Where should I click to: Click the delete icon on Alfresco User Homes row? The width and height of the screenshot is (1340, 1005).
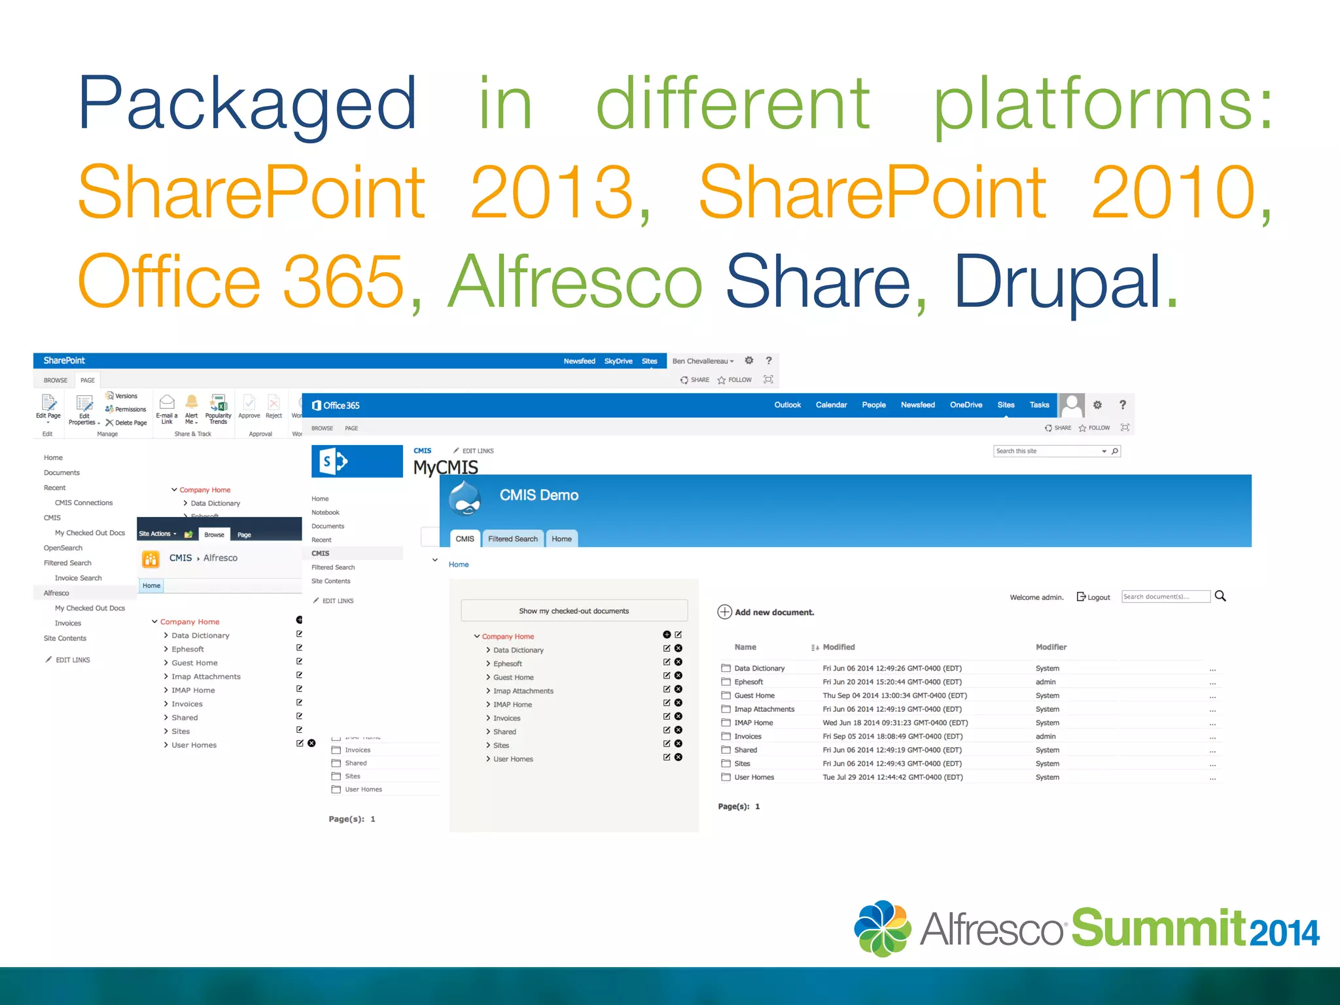[312, 743]
